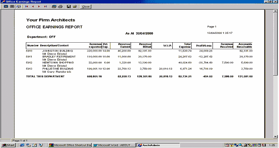Screen dimensions: 279x148
Task: Switch to Microsoft Word - ABOUT task
Action: [114, 145]
